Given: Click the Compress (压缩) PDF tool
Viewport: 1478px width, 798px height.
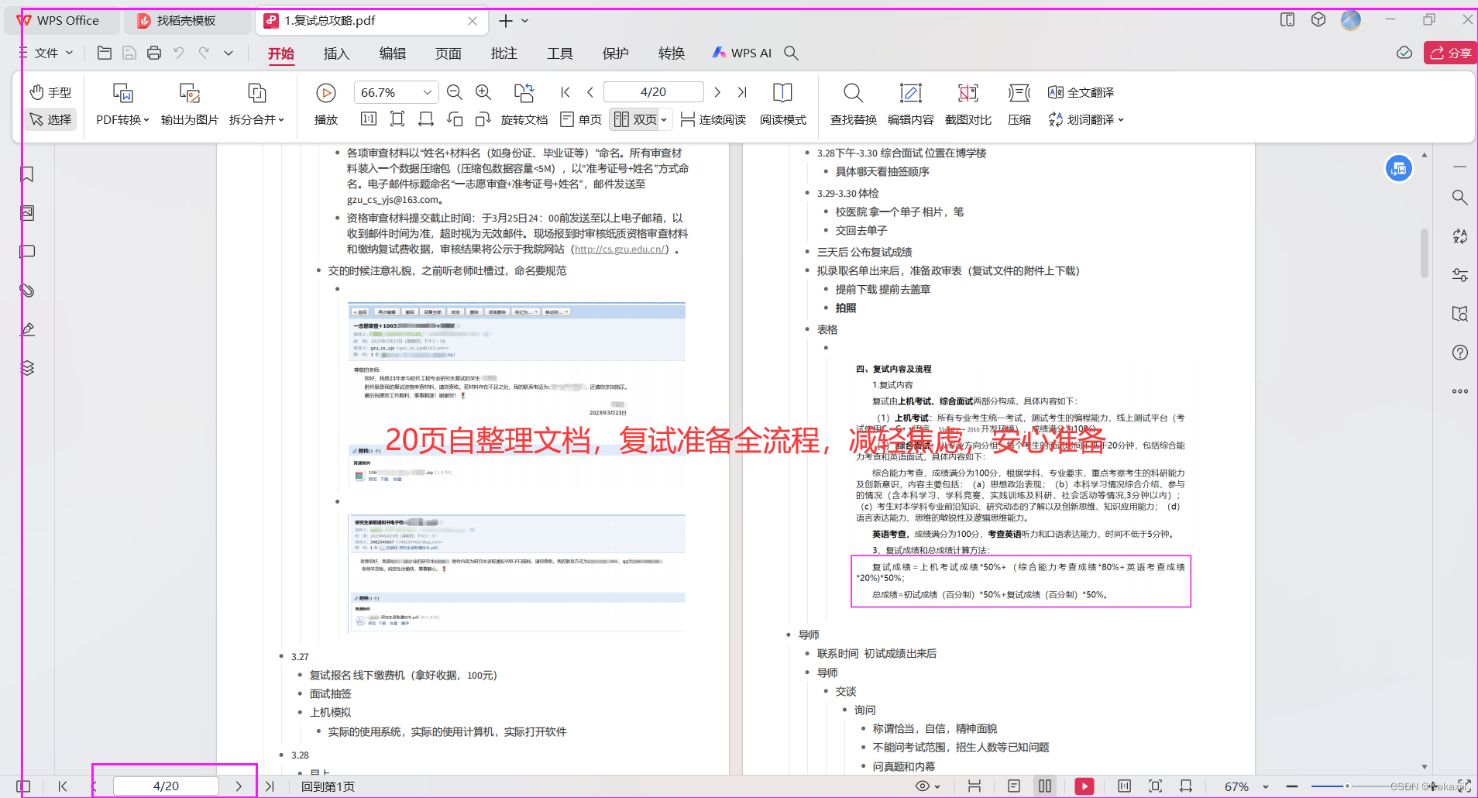Looking at the screenshot, I should 1019,104.
